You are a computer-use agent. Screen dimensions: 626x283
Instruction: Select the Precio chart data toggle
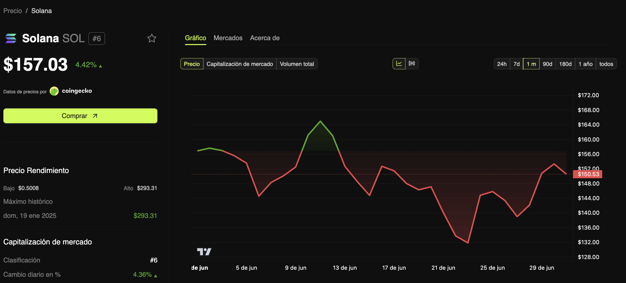pyautogui.click(x=192, y=64)
